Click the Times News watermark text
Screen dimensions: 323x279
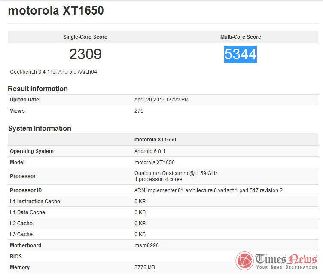pos(286,260)
